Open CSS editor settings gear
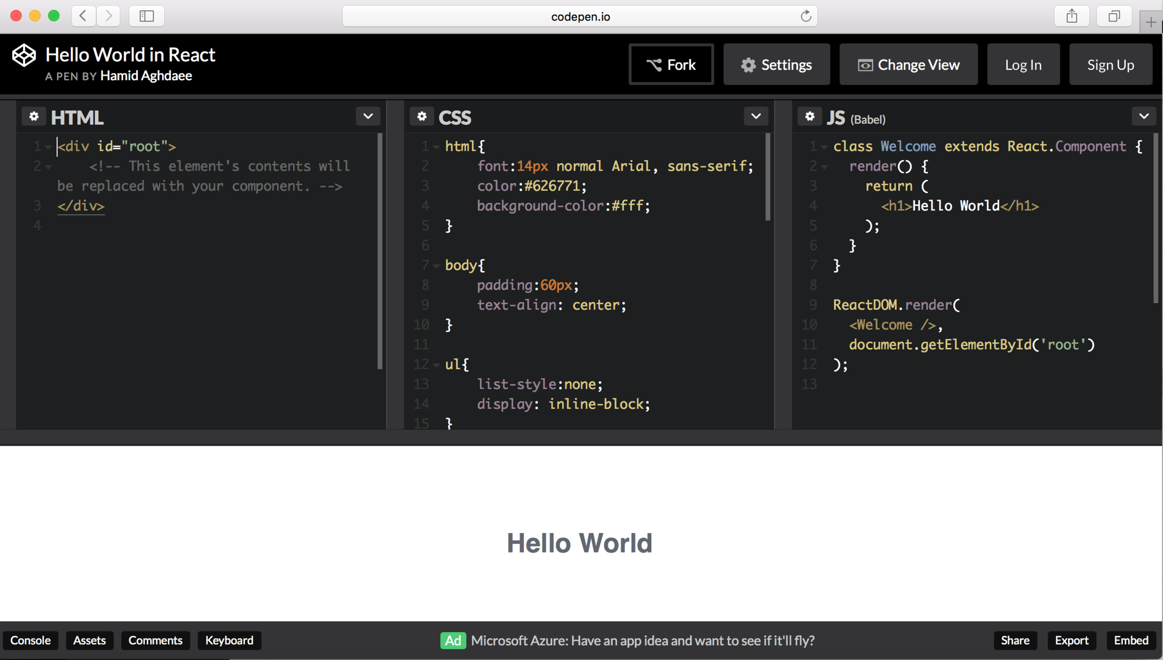Viewport: 1163px width, 660px height. point(421,116)
